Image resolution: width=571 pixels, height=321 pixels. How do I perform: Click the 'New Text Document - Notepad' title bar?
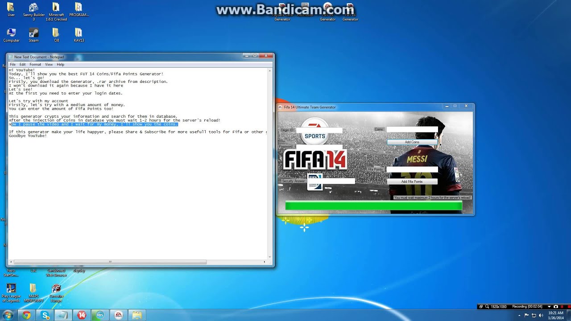click(125, 57)
